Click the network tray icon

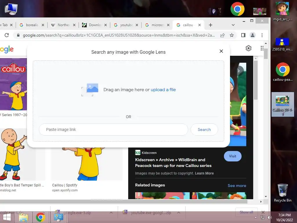[x=263, y=217]
